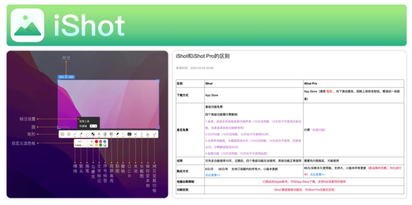Screen dimensions: 412x205
Task: Open the custom color palette swatch
Action: click(x=105, y=145)
